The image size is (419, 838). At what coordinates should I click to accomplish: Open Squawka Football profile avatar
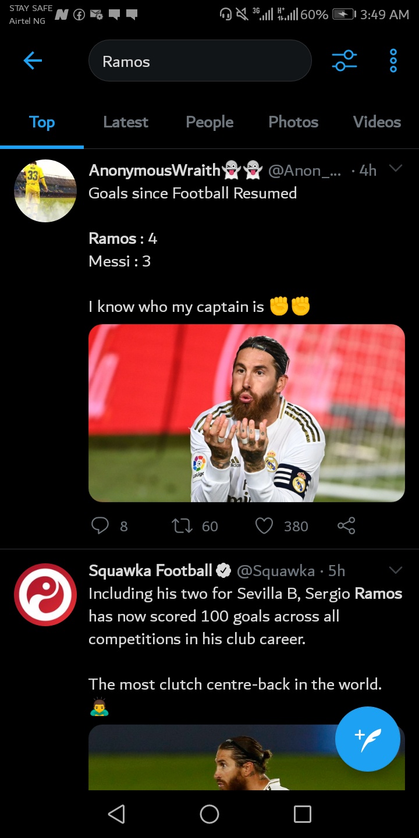click(x=45, y=595)
